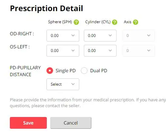
Task: Click the Cancel button
Action: [x=71, y=123]
